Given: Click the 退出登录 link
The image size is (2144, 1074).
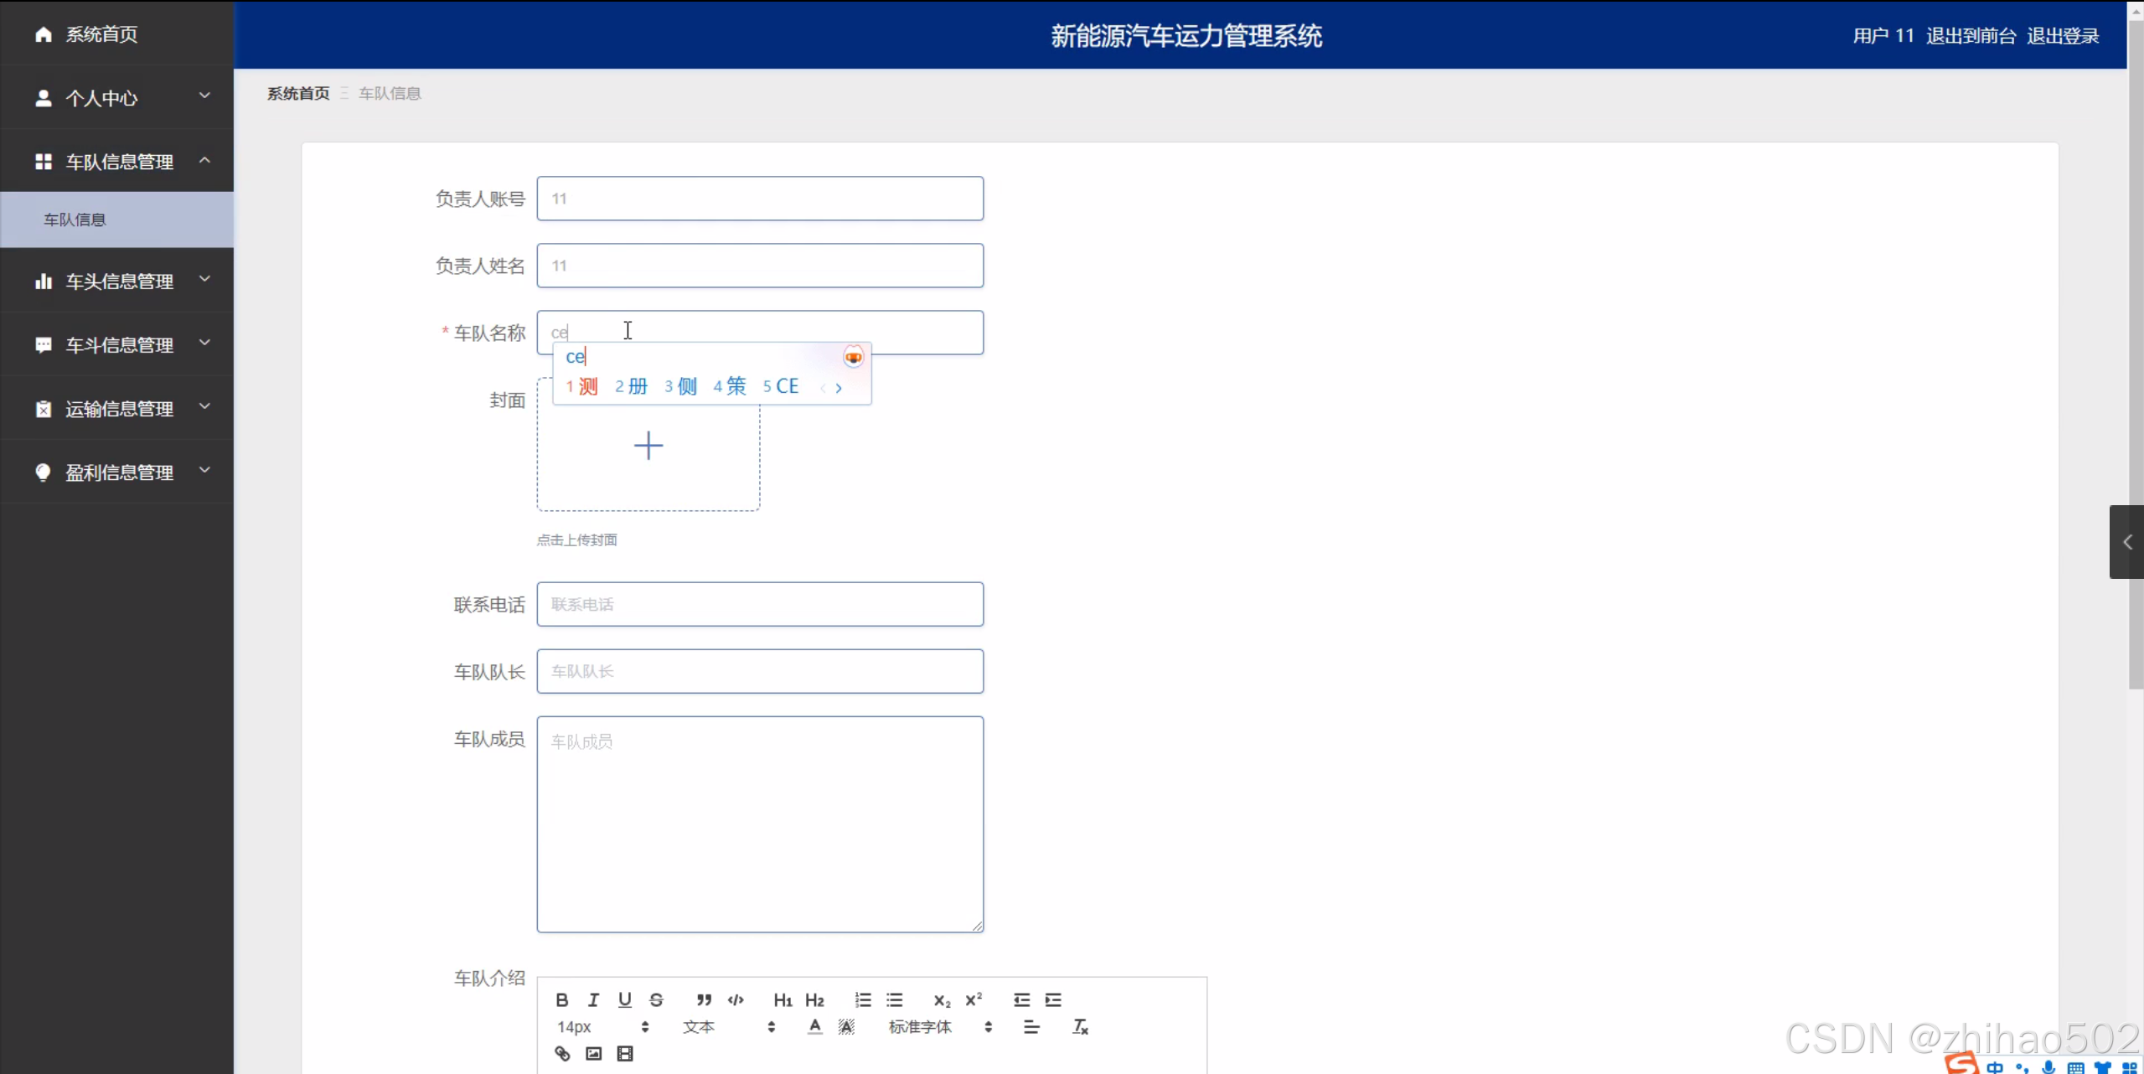Looking at the screenshot, I should coord(2064,35).
